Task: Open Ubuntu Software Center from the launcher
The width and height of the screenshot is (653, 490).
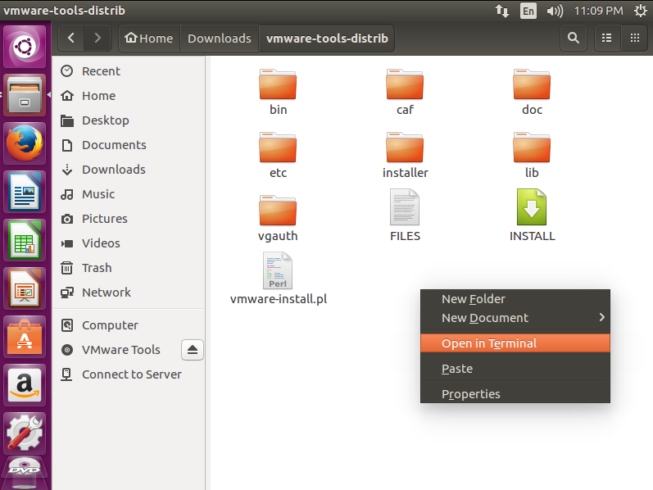Action: click(25, 337)
